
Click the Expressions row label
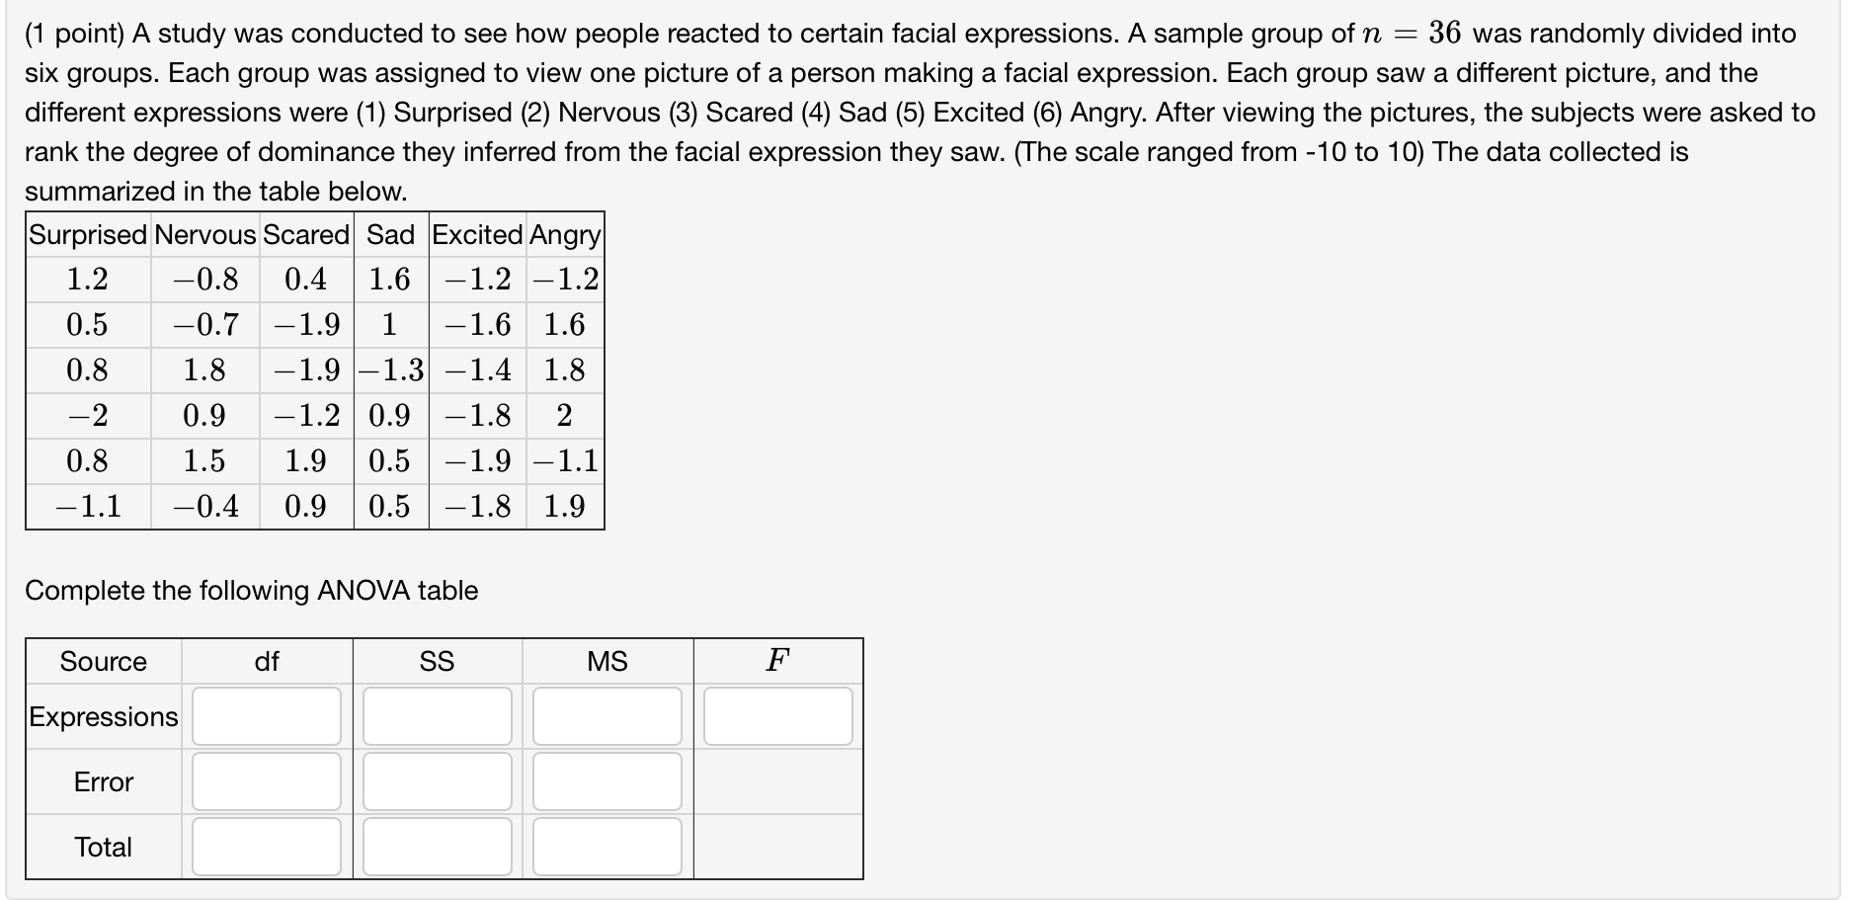click(102, 716)
